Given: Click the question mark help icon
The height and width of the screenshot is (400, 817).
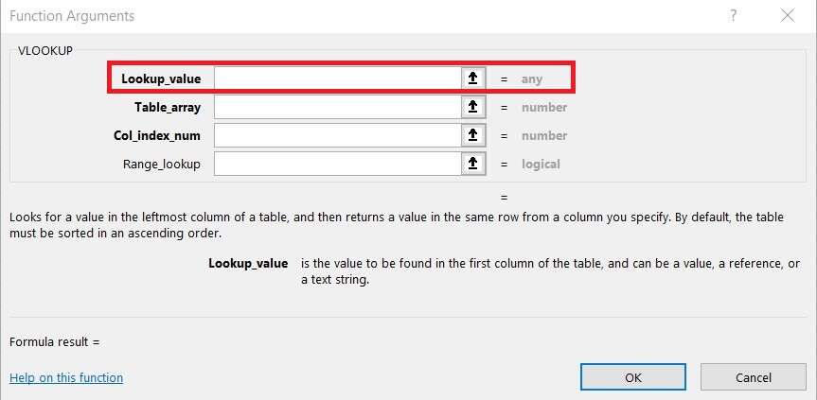Looking at the screenshot, I should coord(734,16).
